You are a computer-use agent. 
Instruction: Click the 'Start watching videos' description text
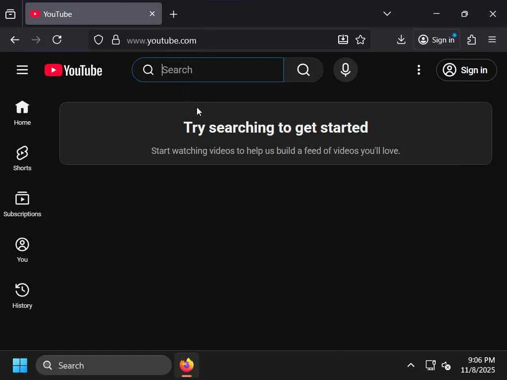coord(276,151)
